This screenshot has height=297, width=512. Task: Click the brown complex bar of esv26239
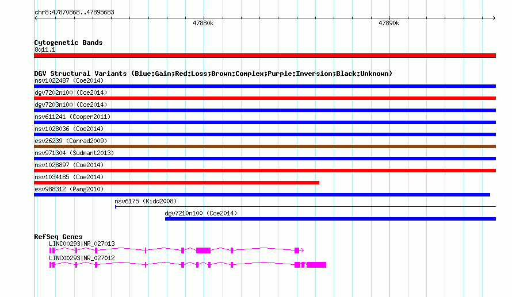(265, 146)
